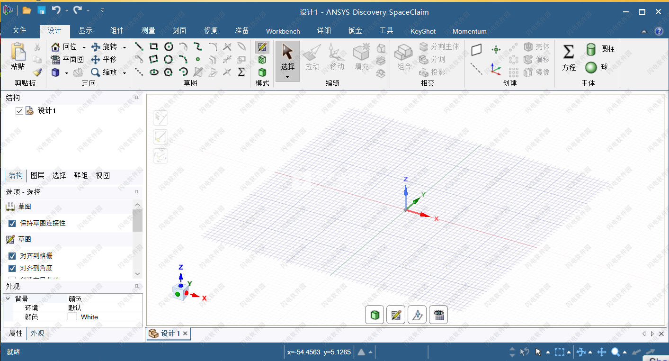
Task: Open the 缩放 (Zoom) dropdown arrow
Action: tap(125, 72)
